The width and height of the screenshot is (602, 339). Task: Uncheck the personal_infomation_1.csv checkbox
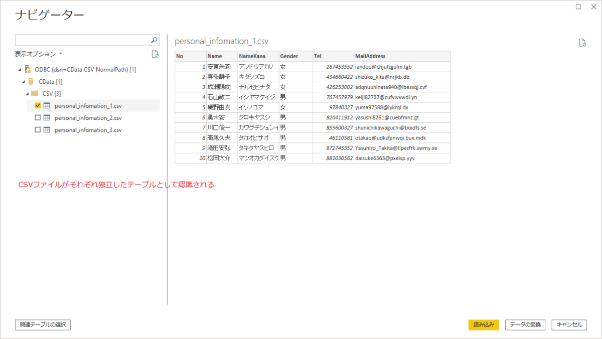[38, 105]
